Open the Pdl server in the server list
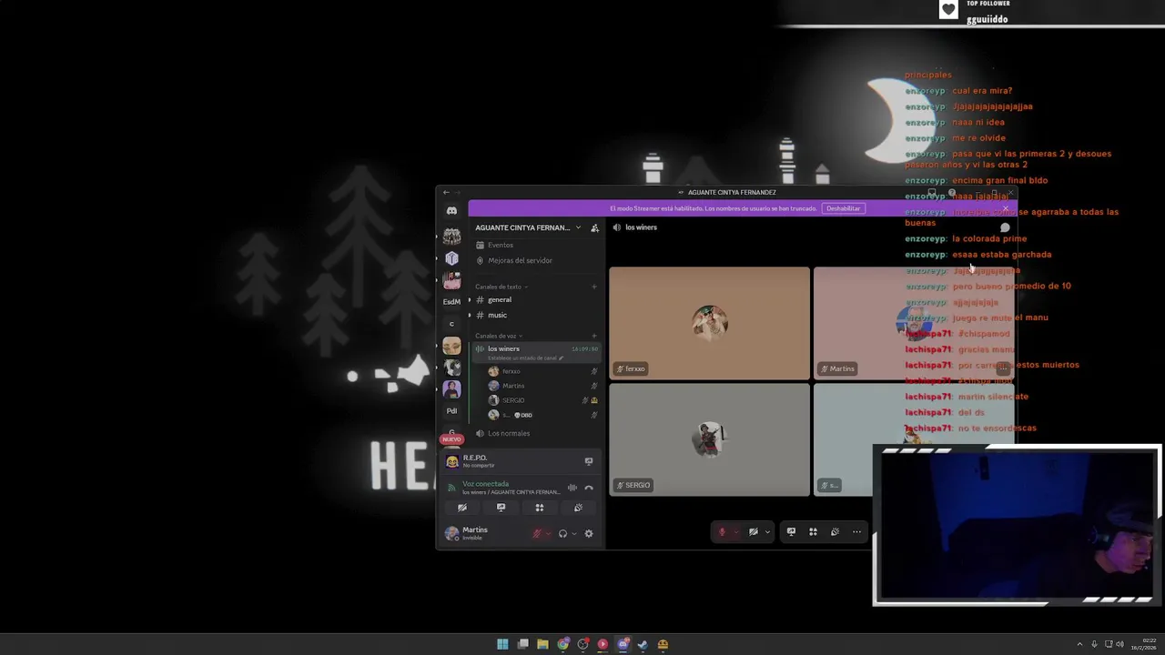Screen dimensions: 1165x655 coord(451,410)
